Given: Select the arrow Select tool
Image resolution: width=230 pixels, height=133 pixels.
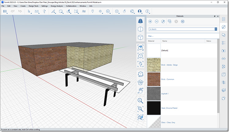Looking at the screenshot, I should point(29,11).
